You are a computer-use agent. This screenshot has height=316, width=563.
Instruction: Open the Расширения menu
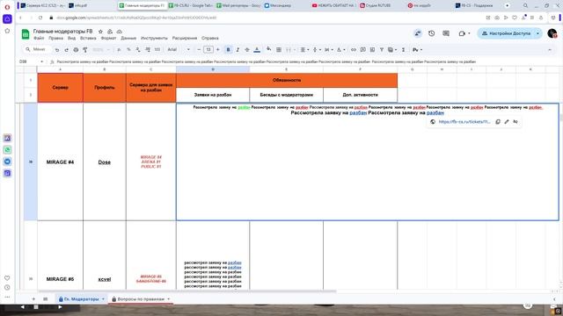[x=185, y=38]
